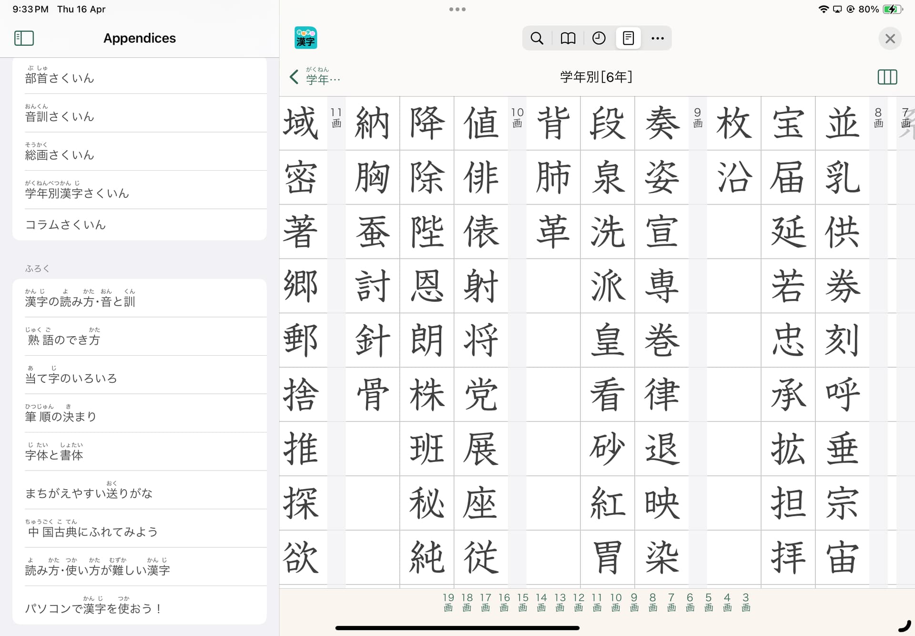915x636 pixels.
Task: Toggle the column layout view icon
Action: click(887, 77)
